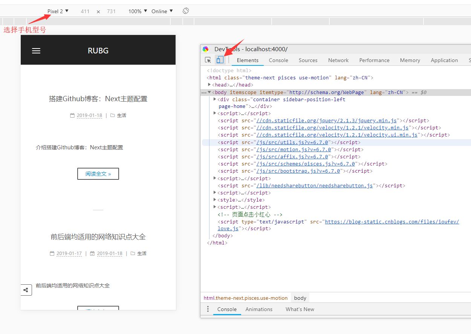
Task: Click the date 2019-01-17 on second post
Action: tap(69, 254)
